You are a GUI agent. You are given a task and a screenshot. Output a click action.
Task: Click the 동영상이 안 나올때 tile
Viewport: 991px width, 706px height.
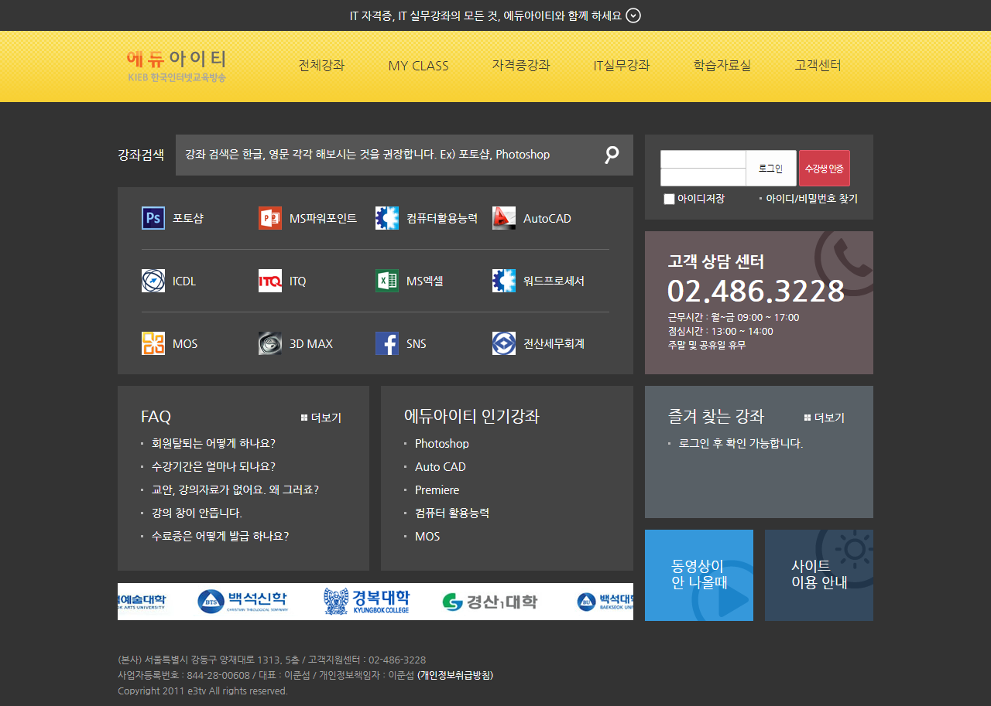point(699,575)
